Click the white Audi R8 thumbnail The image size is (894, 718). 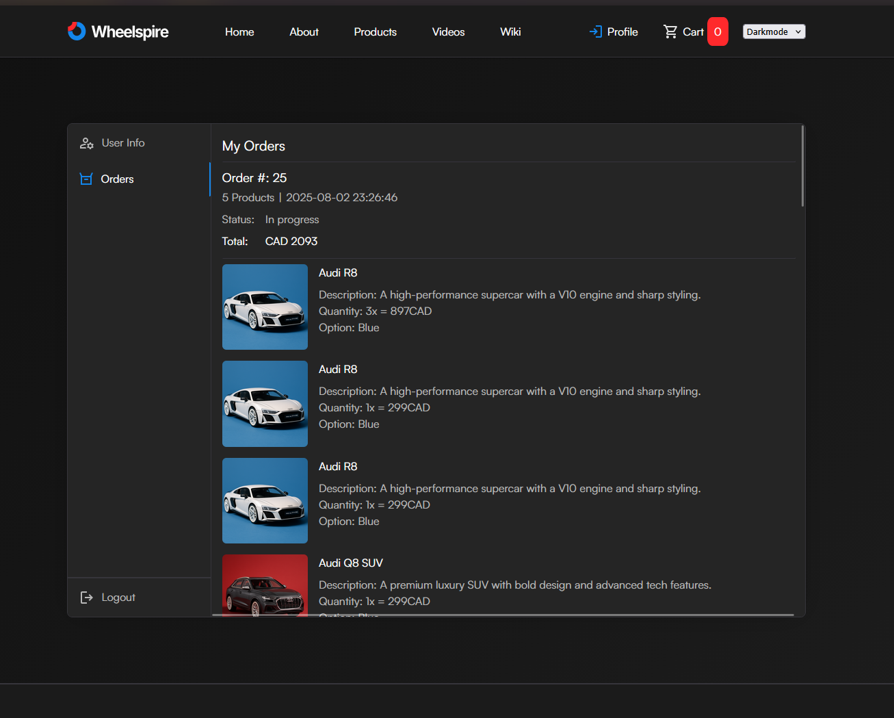tap(265, 307)
